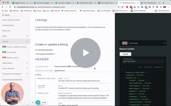171x106 pixels.
Task: Open the extensions puzzle icon
Action: click(157, 7)
